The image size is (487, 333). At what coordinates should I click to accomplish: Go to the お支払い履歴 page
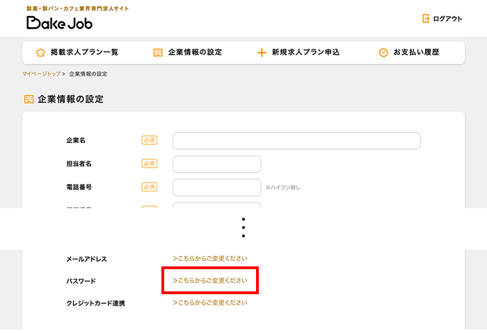click(416, 53)
